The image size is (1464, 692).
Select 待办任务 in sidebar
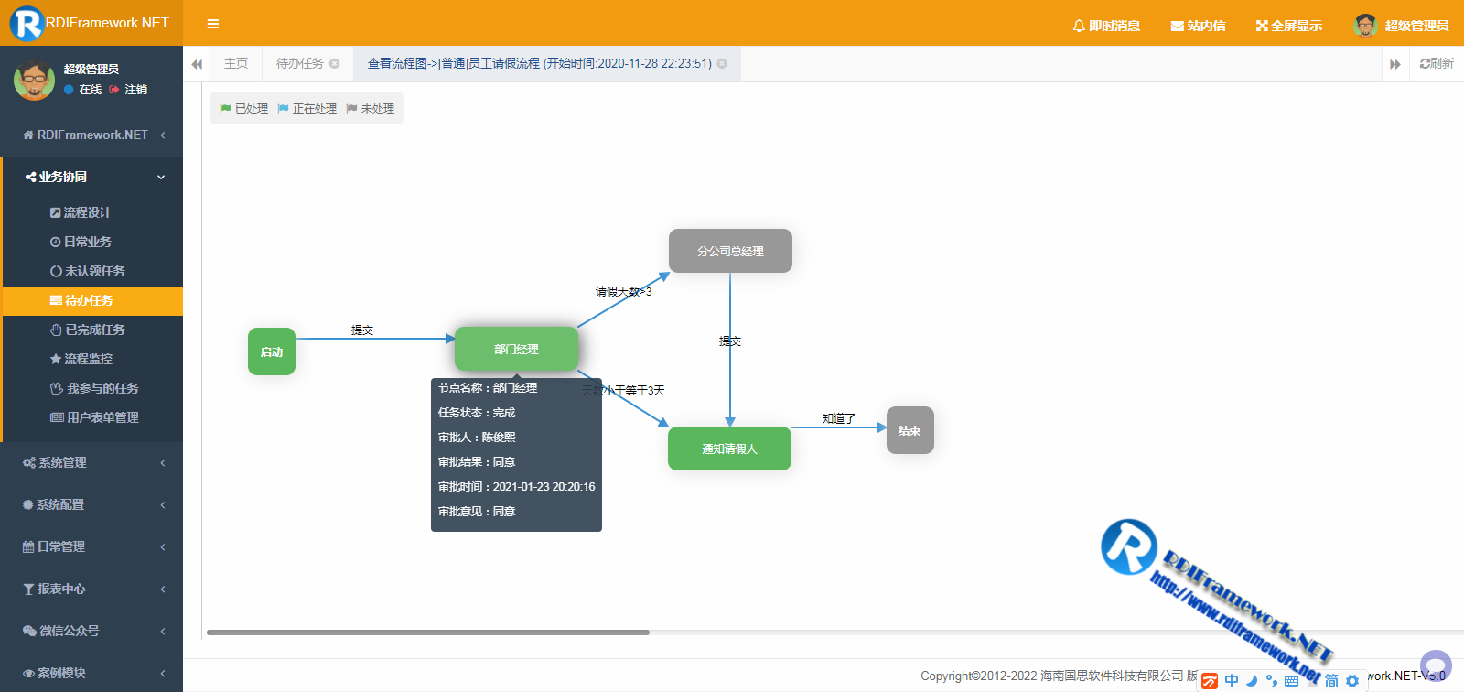(x=93, y=300)
